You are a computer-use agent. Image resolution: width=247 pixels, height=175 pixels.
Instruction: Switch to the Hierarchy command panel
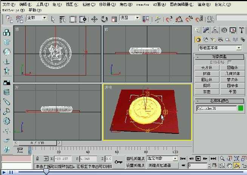[x=215, y=30]
